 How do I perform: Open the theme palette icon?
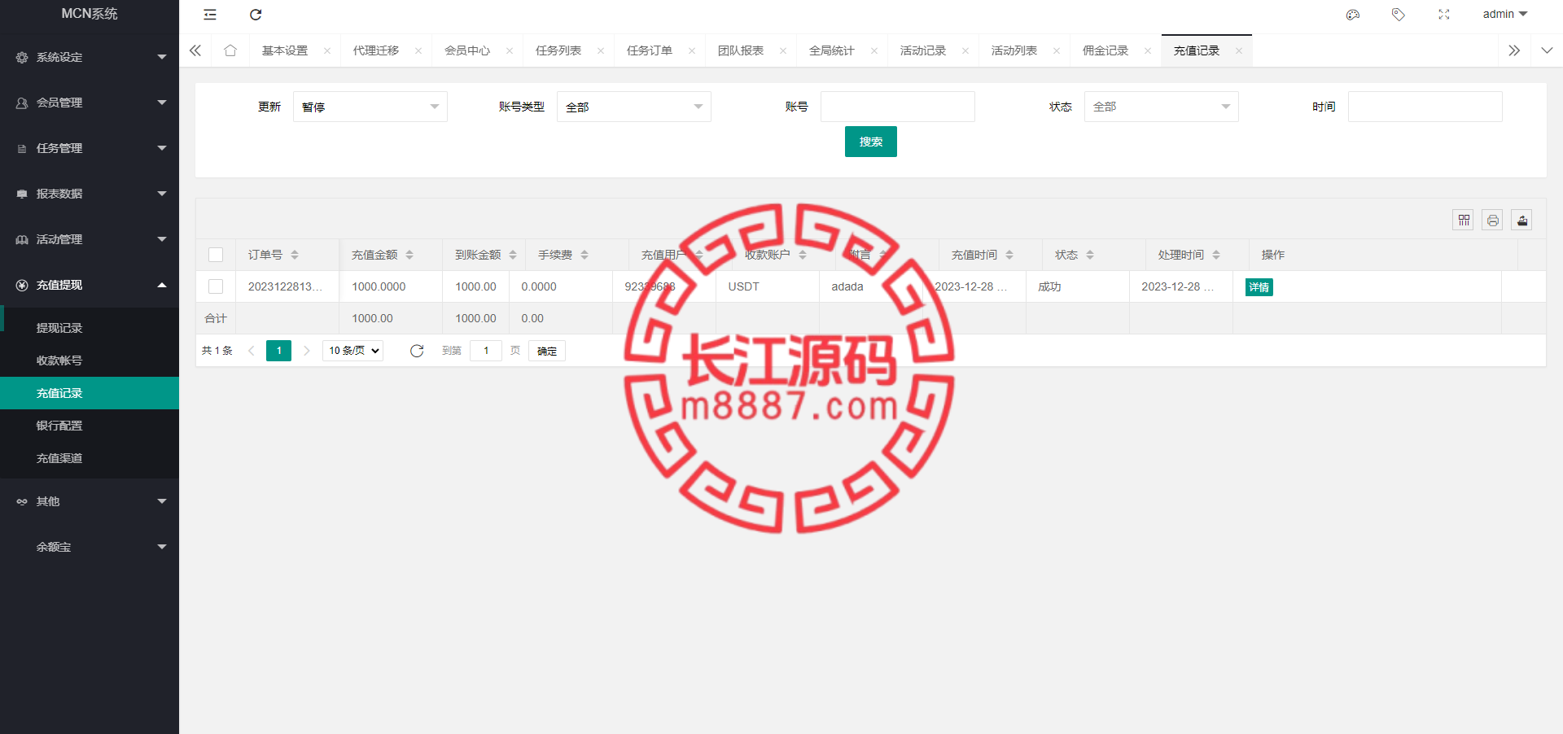tap(1353, 15)
